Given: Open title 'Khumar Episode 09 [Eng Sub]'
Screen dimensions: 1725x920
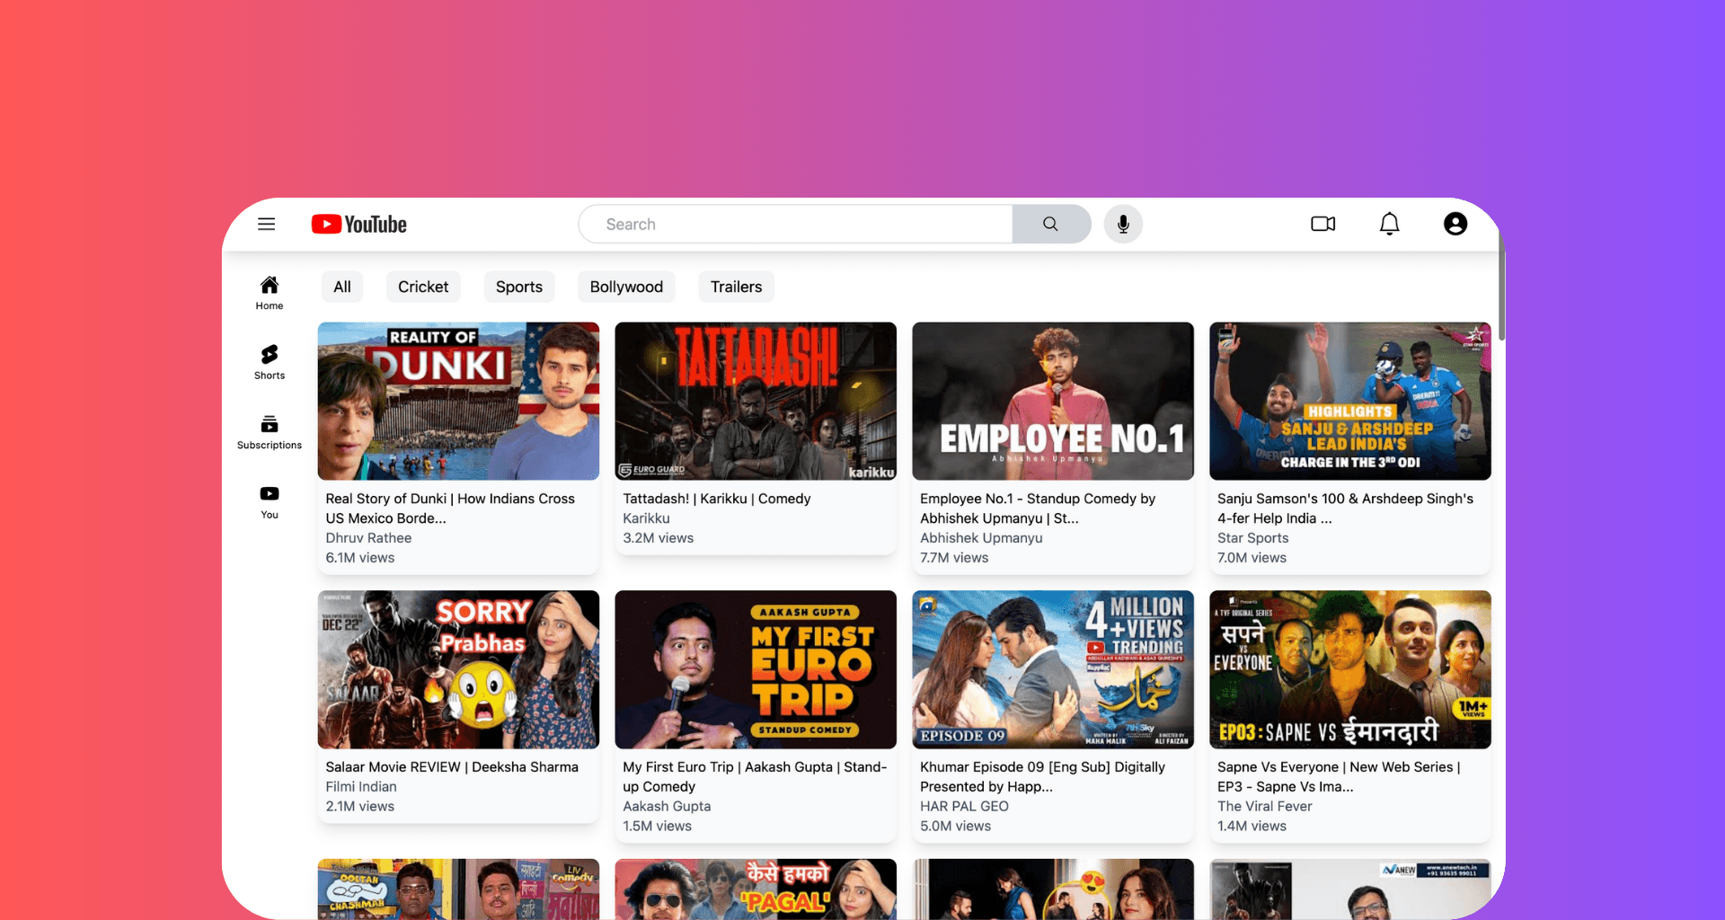Looking at the screenshot, I should coord(1042,777).
